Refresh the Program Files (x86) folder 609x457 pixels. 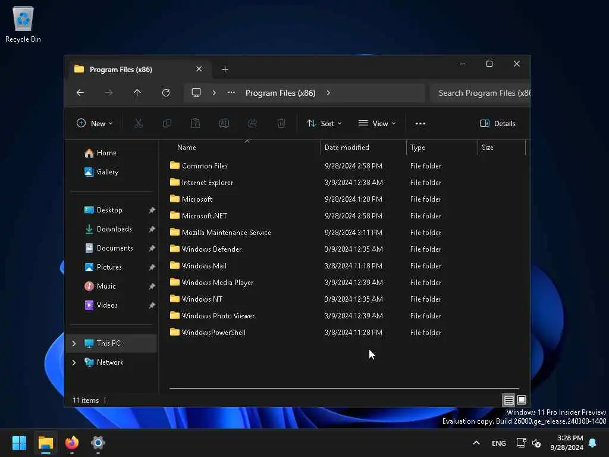click(x=166, y=93)
